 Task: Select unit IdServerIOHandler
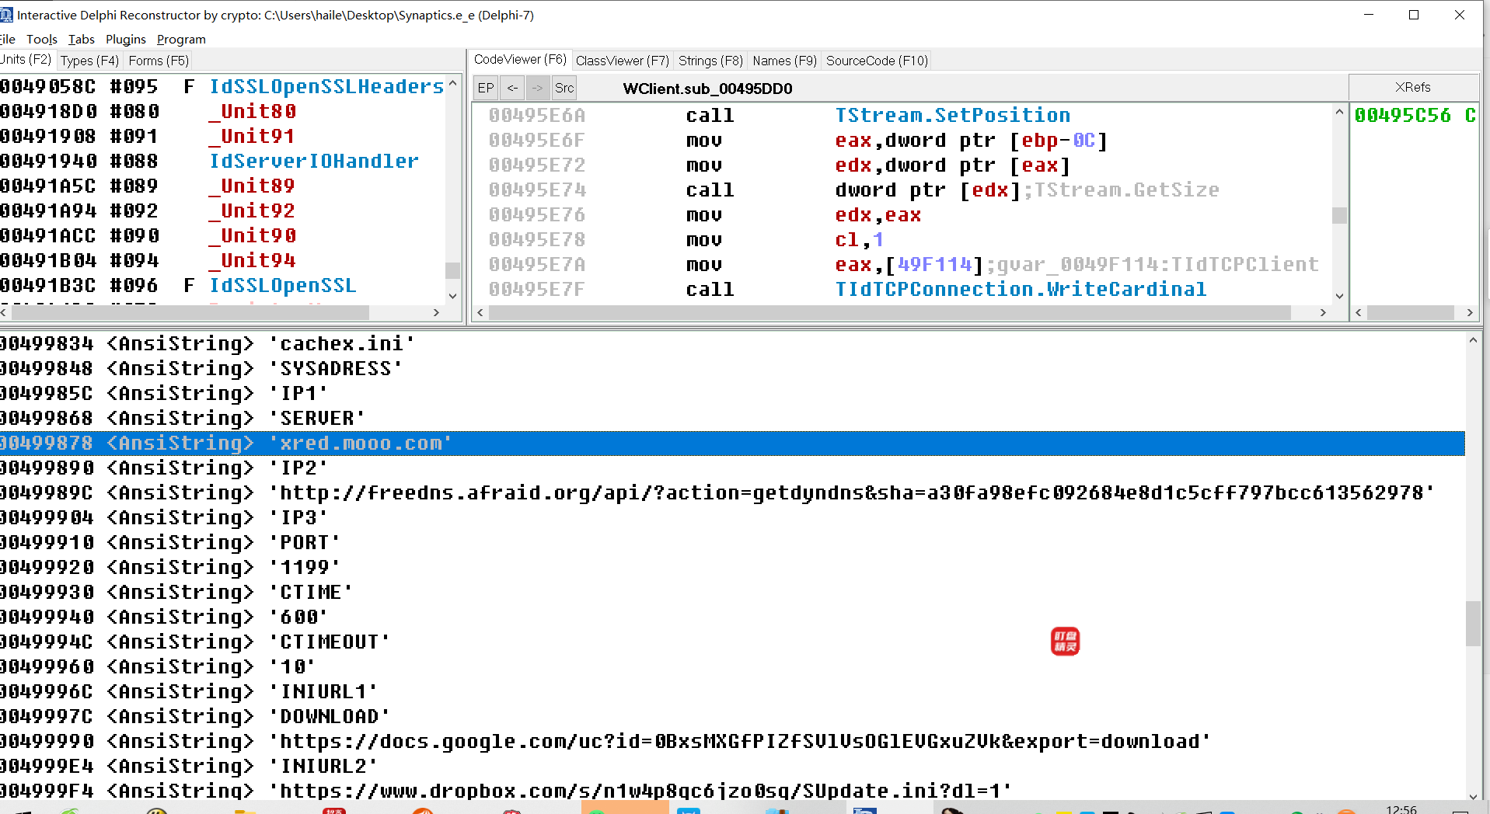click(222, 161)
